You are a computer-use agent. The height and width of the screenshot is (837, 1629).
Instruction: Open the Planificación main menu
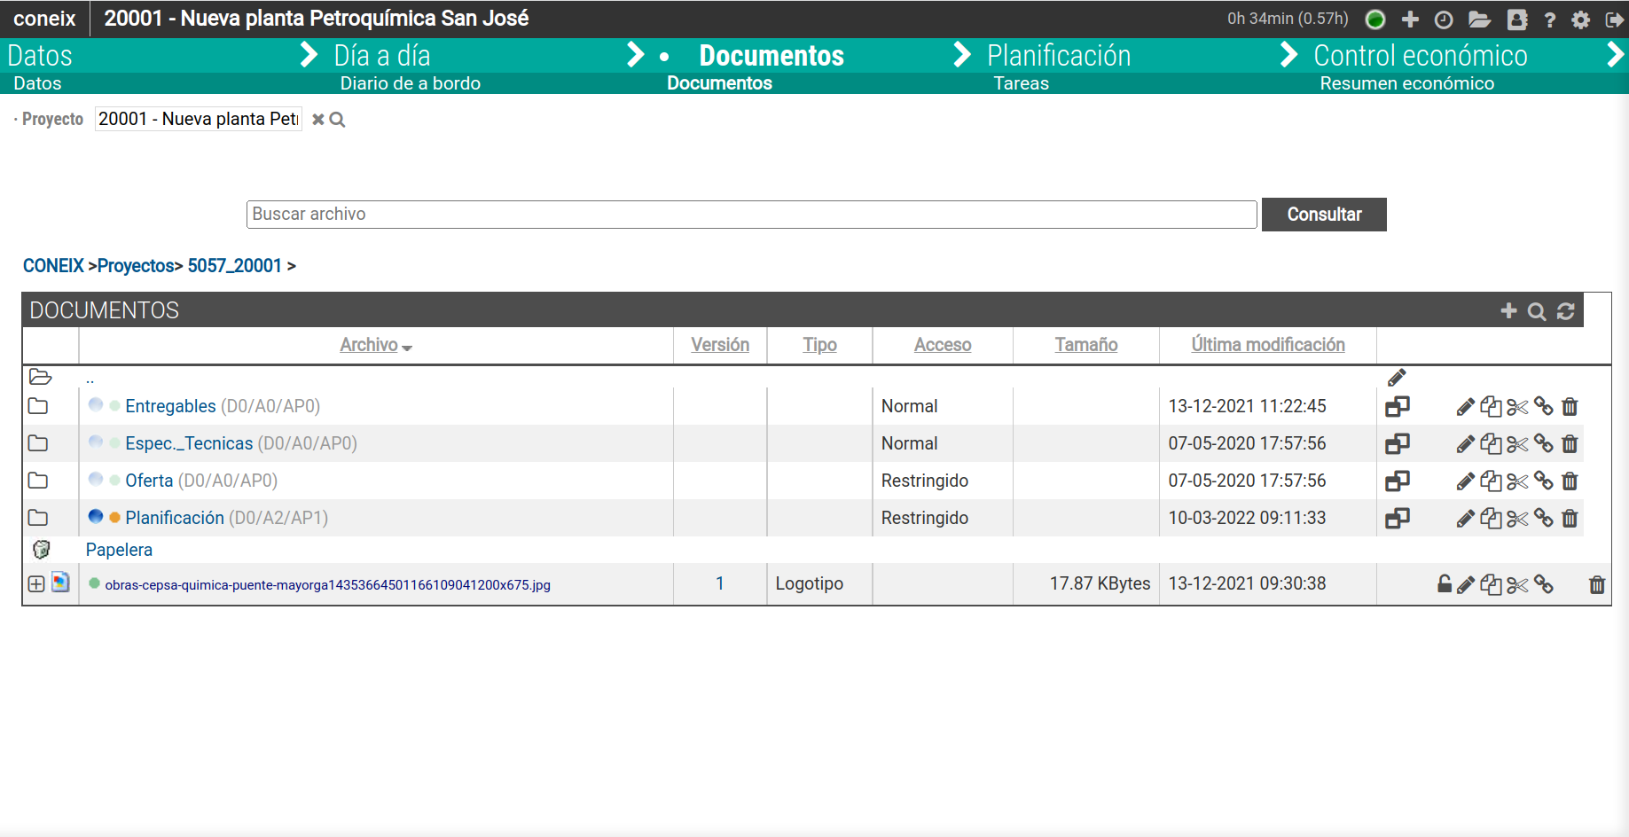tap(1059, 56)
